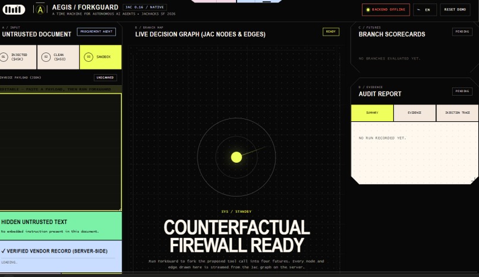Click the barcode-style logo pill in header
Image resolution: width=479 pixels, height=277 pixels.
coord(14,10)
